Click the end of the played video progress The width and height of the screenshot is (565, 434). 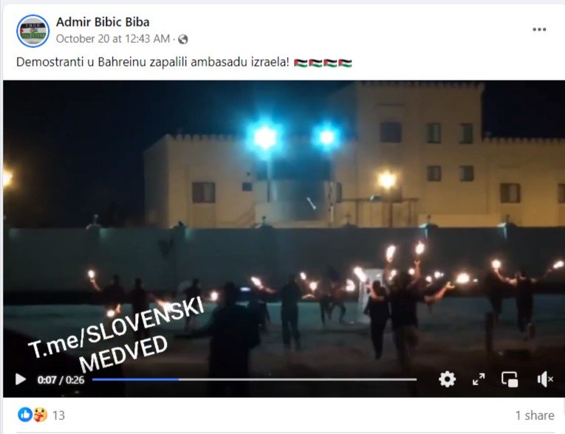[x=179, y=379]
